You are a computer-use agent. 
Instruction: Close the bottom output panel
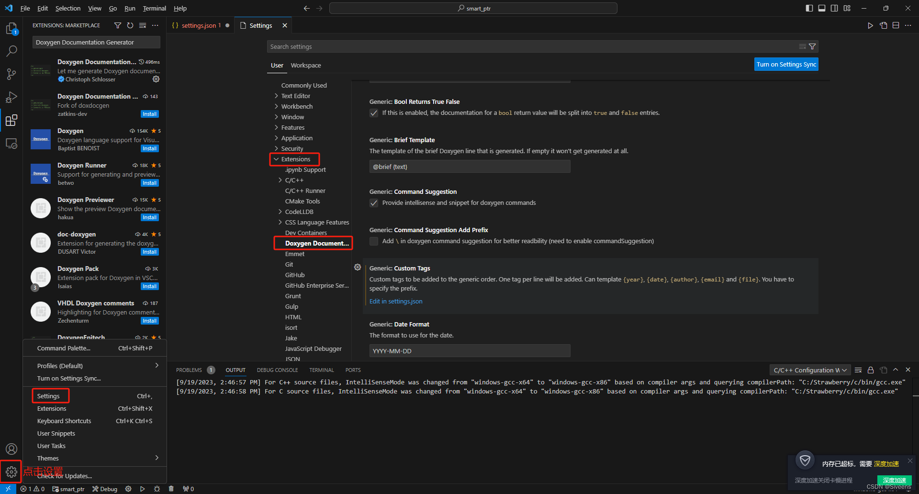908,370
